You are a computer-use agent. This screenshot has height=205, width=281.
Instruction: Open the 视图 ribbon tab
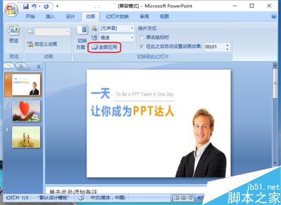coord(164,16)
